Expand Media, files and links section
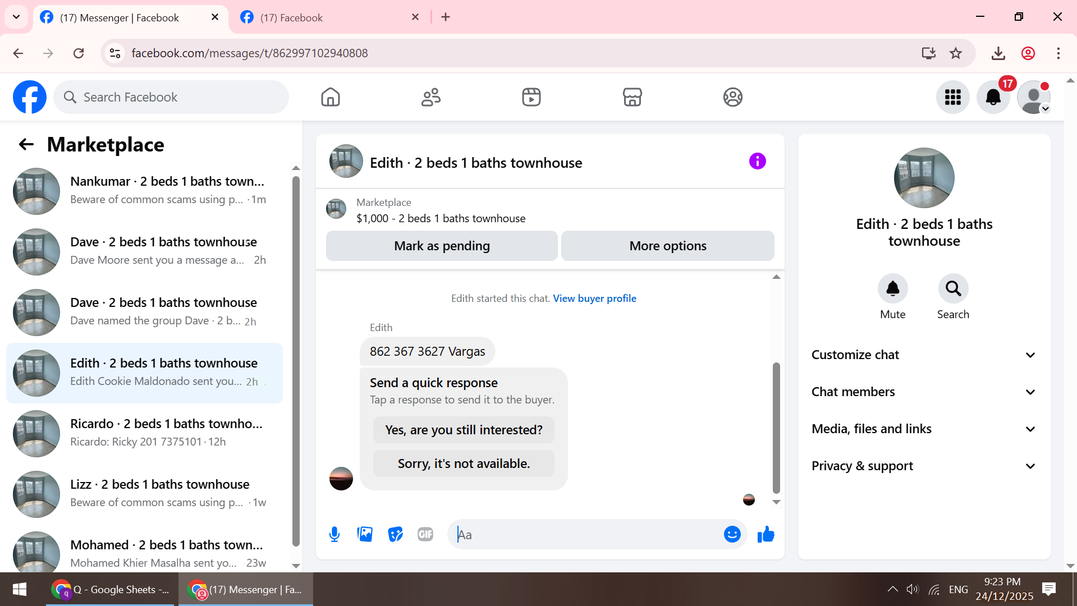Screen dimensions: 1077x606 pyautogui.click(x=924, y=429)
